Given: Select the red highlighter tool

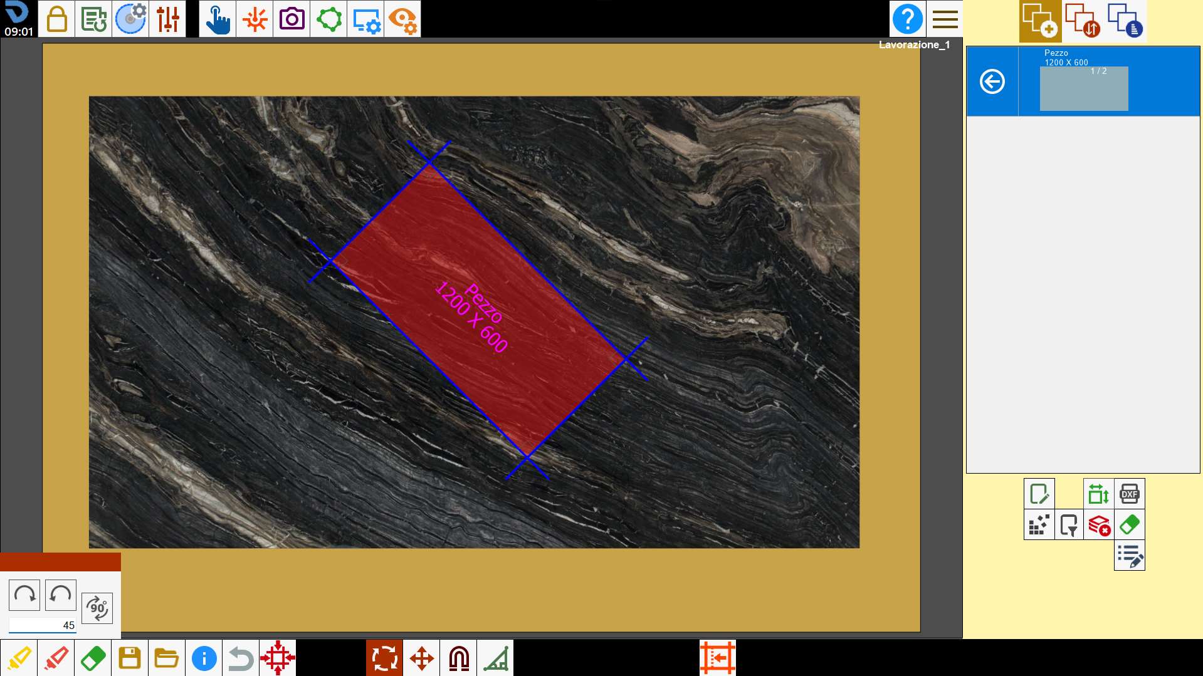Looking at the screenshot, I should point(56,658).
